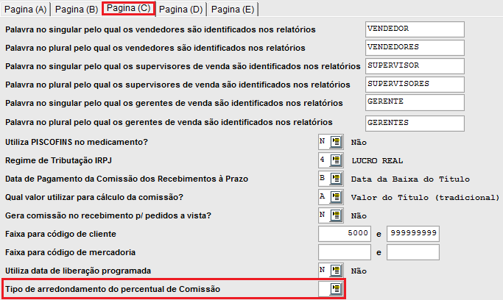This screenshot has width=503, height=300.
Task: Click the Data da Baixa do Título text
Action: pos(410,179)
